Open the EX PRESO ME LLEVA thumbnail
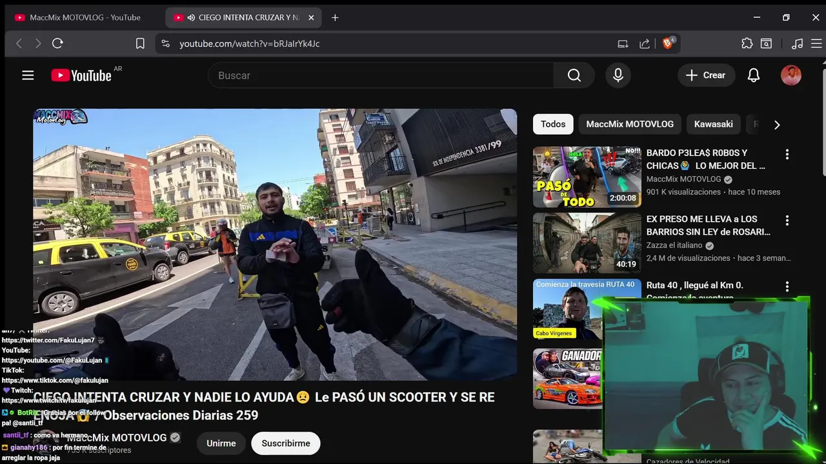The width and height of the screenshot is (826, 464). tap(587, 243)
